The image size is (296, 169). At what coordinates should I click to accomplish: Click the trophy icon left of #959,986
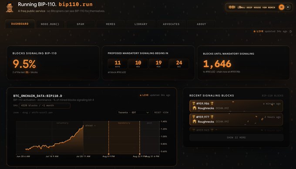pos(194,103)
